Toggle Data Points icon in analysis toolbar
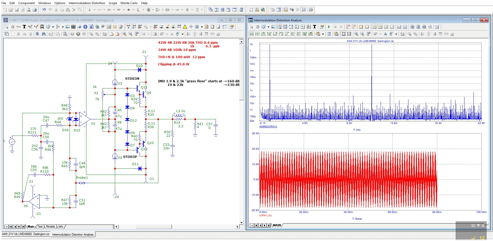493x241 pixels. (348, 27)
